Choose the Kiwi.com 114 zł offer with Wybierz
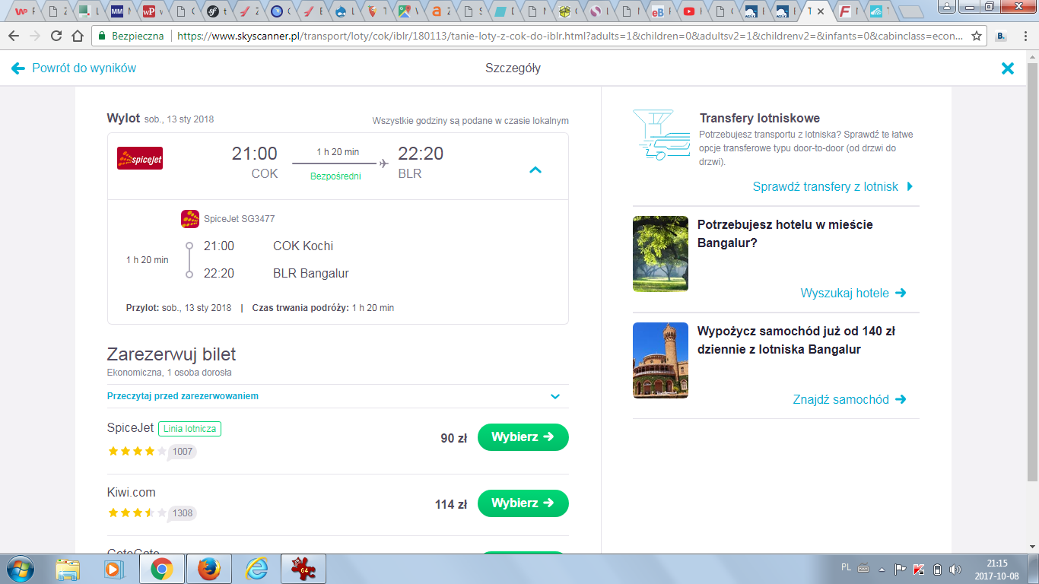Image resolution: width=1039 pixels, height=584 pixels. [x=523, y=503]
